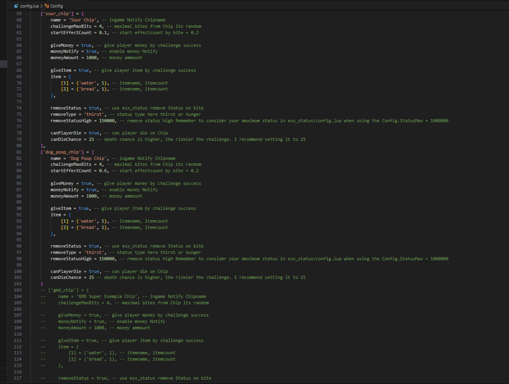Click the 'dog_poop_chip' key string
Image resolution: width=509 pixels, height=384 pixels.
(x=60, y=152)
